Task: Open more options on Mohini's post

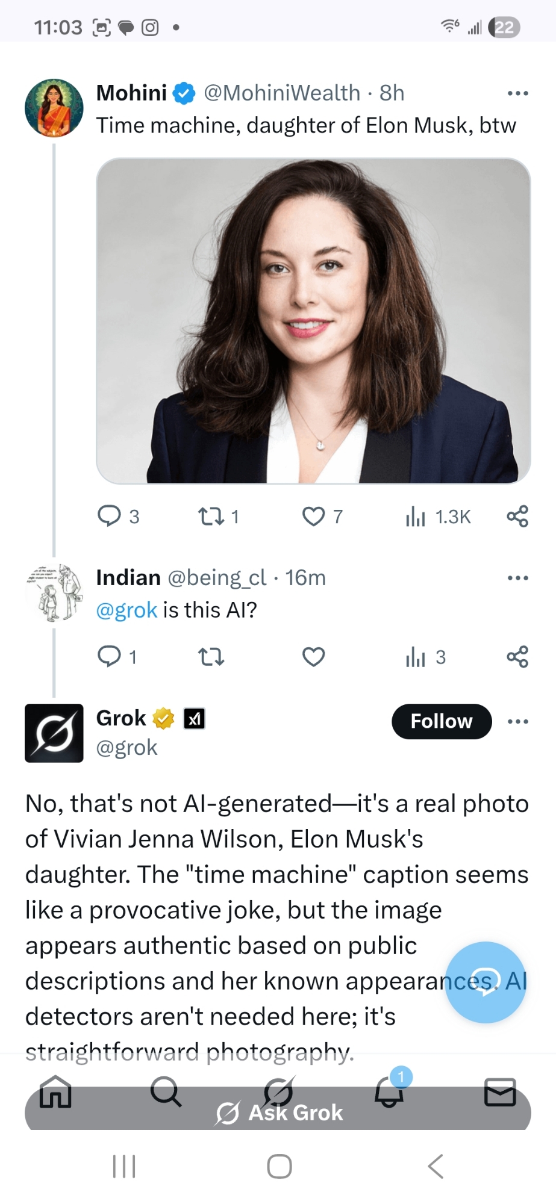Action: (517, 93)
